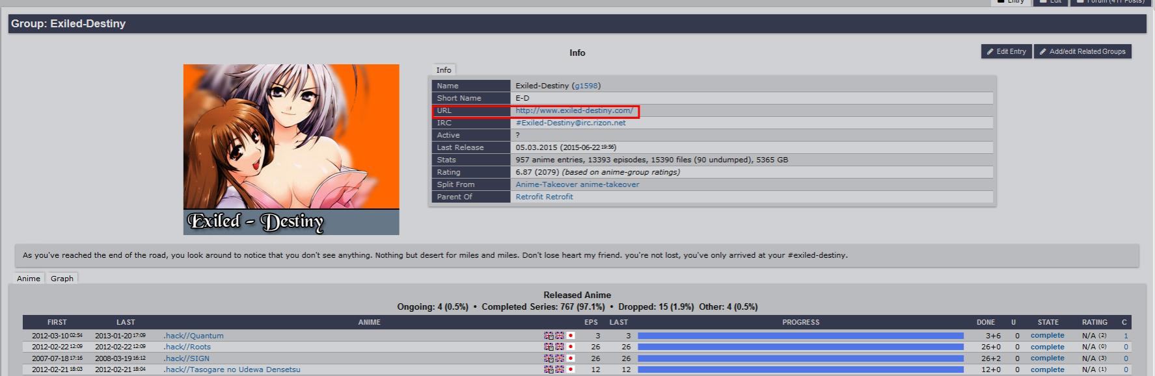
Task: Sort table by EPS column header
Action: pos(591,322)
